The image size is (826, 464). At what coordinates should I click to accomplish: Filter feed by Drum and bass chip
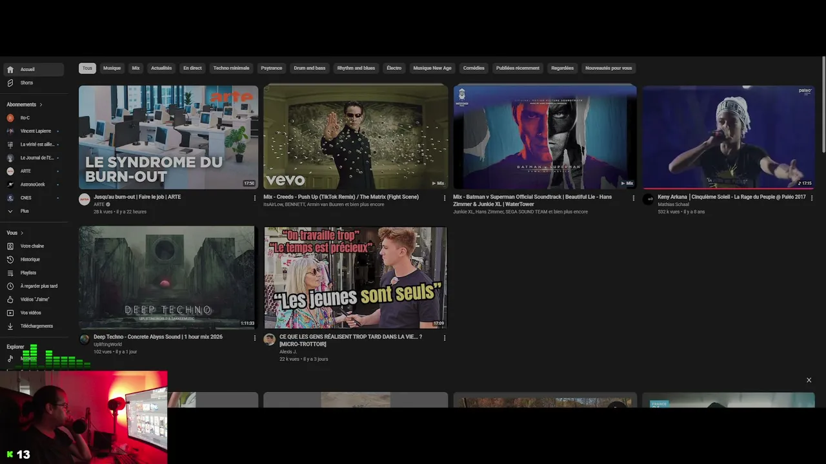pyautogui.click(x=310, y=68)
